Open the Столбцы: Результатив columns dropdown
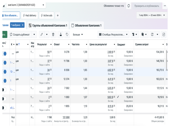The height and width of the screenshot is (128, 170). pyautogui.click(x=113, y=34)
